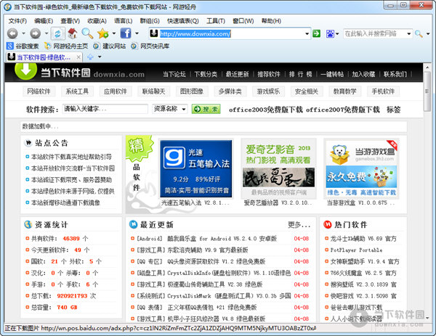Open the 文件(F) menu
This screenshot has height=336, width=436.
point(17,21)
